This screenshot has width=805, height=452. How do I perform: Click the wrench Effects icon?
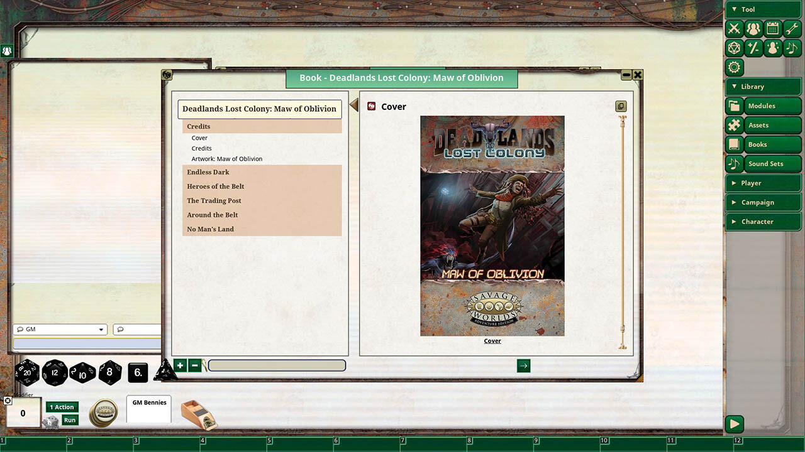tap(792, 29)
